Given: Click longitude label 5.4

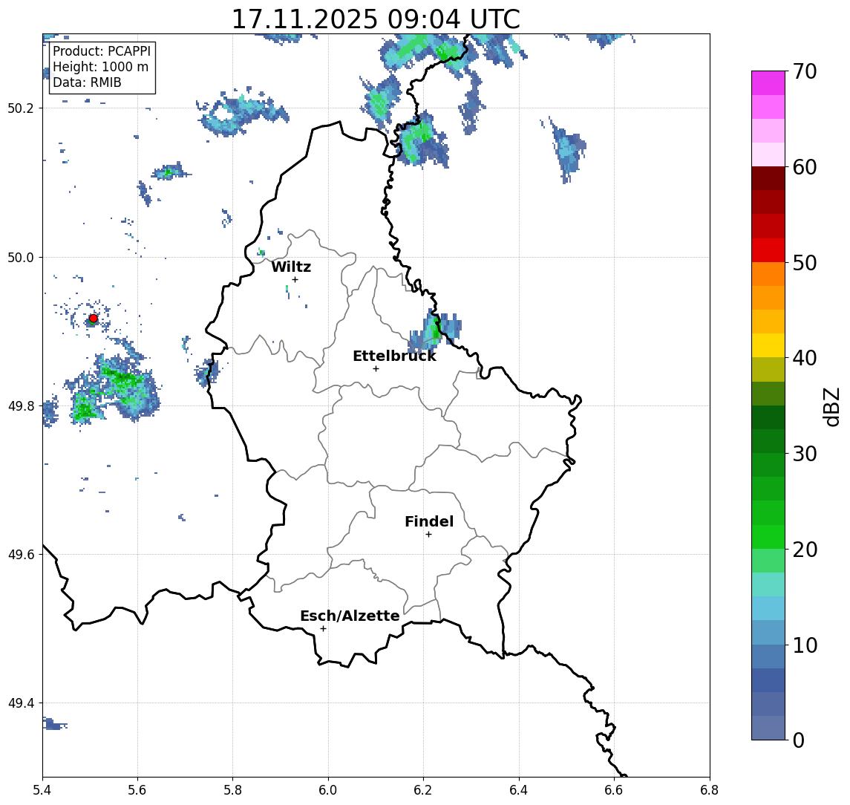Looking at the screenshot, I should (x=42, y=790).
